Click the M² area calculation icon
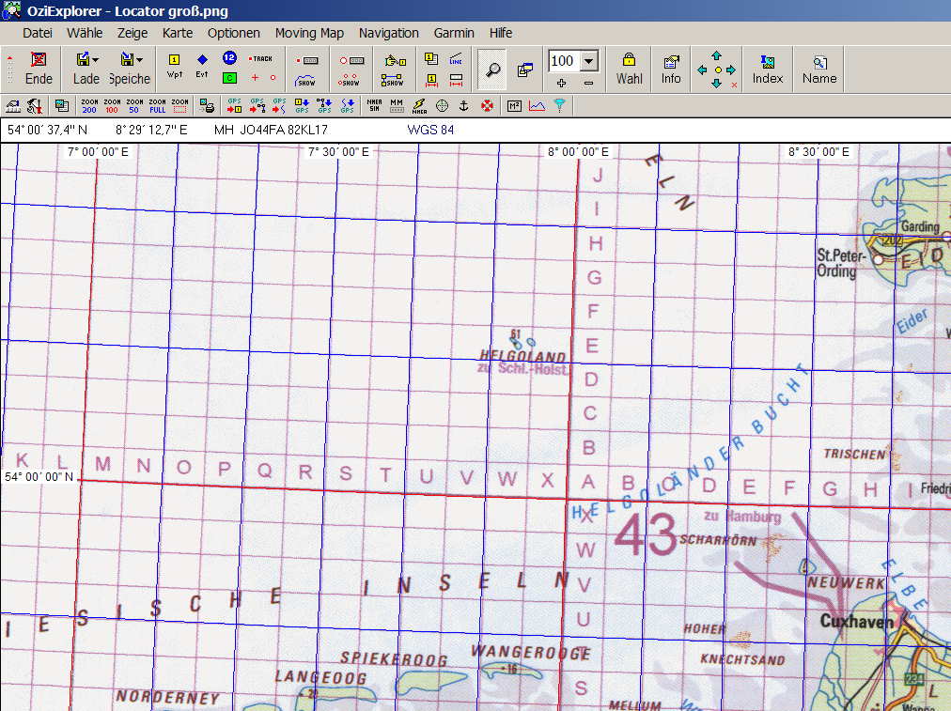Viewport: 951px width, 711px height. click(x=514, y=106)
